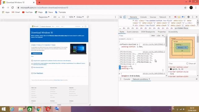Open the Accessibility sidebar tab

click(173, 32)
